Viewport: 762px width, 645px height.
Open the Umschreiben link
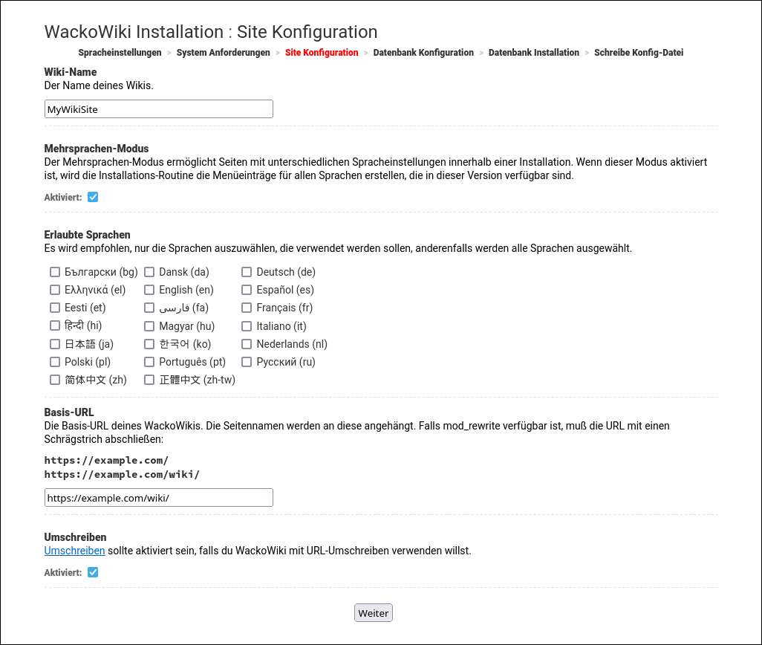74,551
